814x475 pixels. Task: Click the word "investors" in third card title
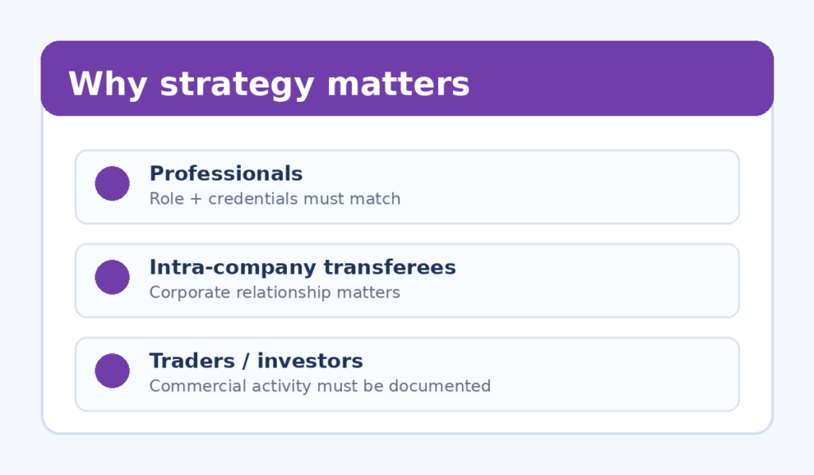[x=310, y=361]
